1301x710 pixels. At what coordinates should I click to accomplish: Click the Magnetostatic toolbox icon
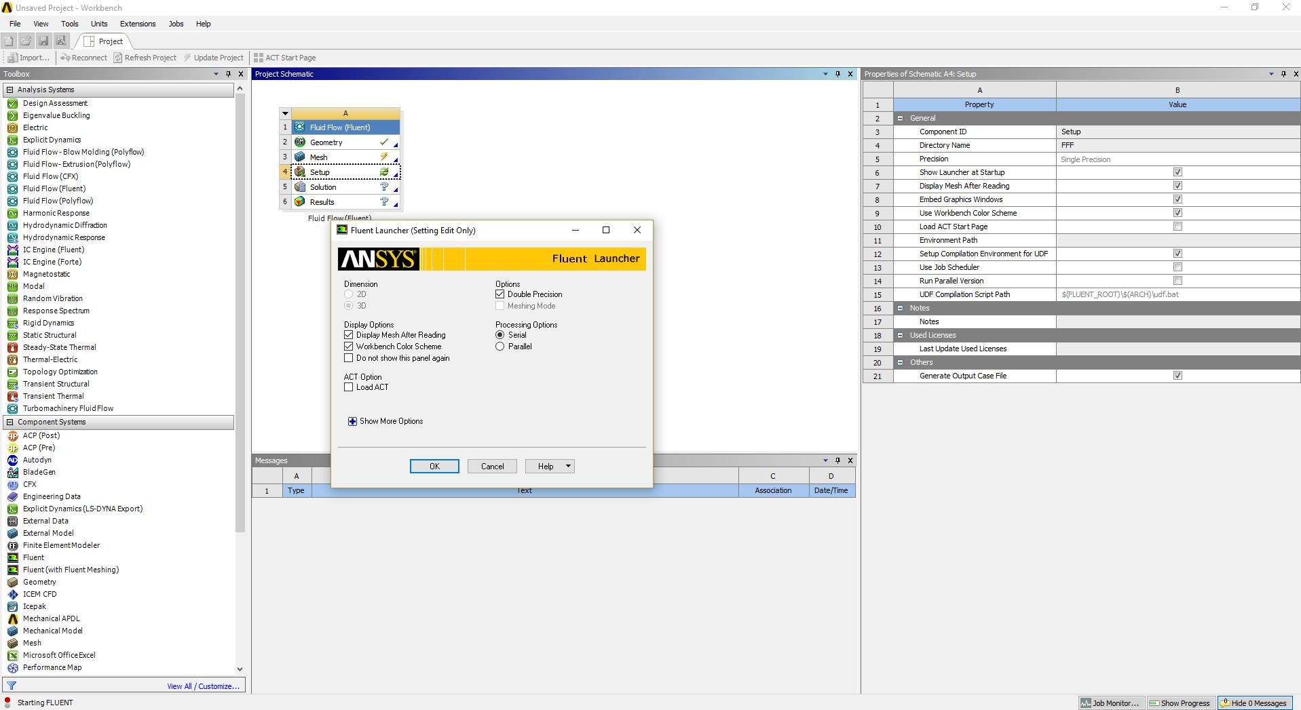point(12,274)
